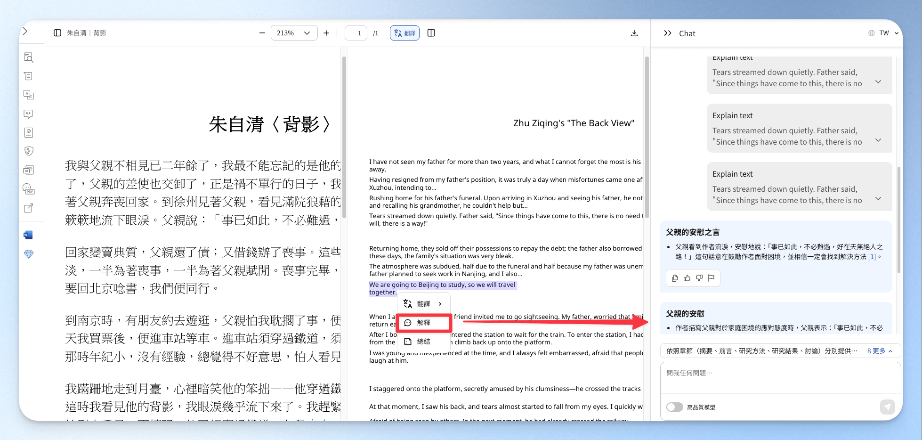
Task: Click the page number input field
Action: click(356, 33)
